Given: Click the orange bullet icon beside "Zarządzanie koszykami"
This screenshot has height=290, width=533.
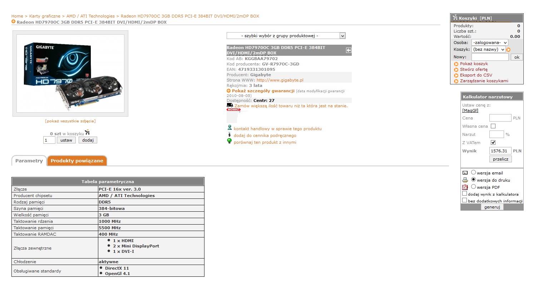Looking at the screenshot, I should 456,81.
